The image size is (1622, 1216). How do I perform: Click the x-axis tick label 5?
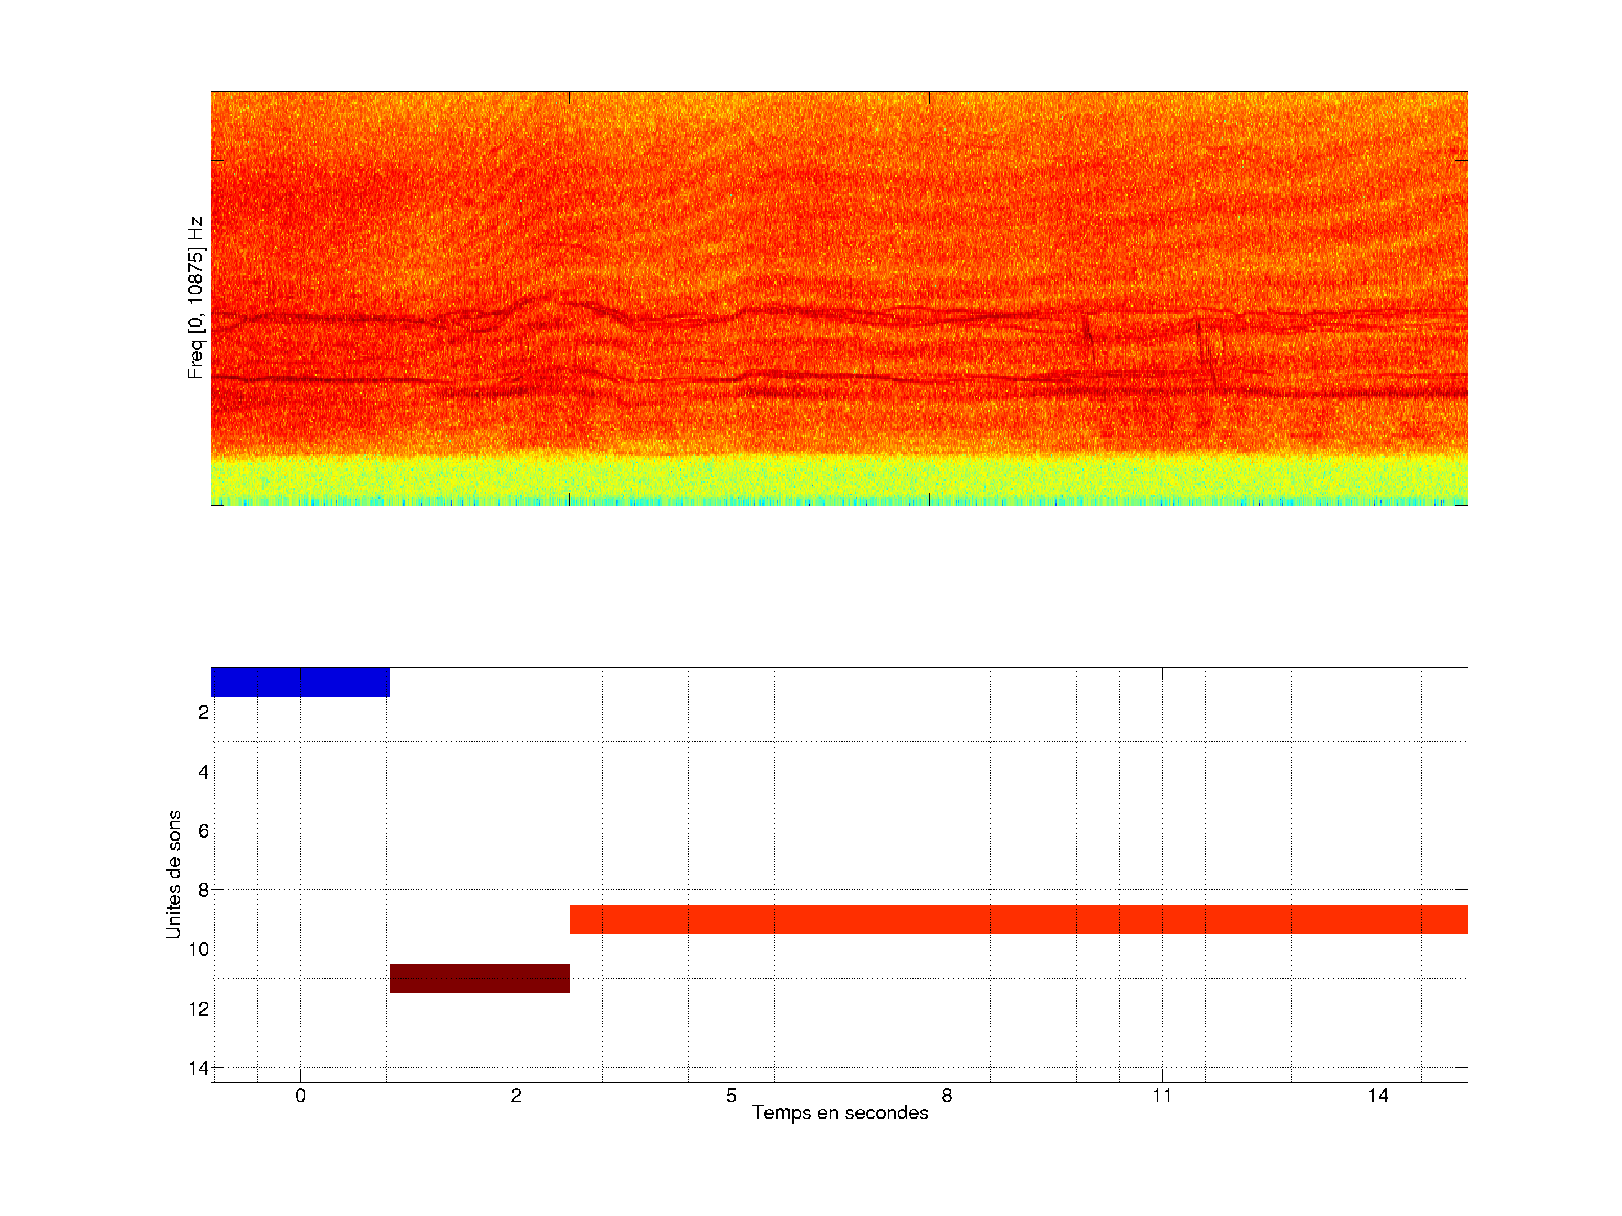click(x=731, y=1096)
